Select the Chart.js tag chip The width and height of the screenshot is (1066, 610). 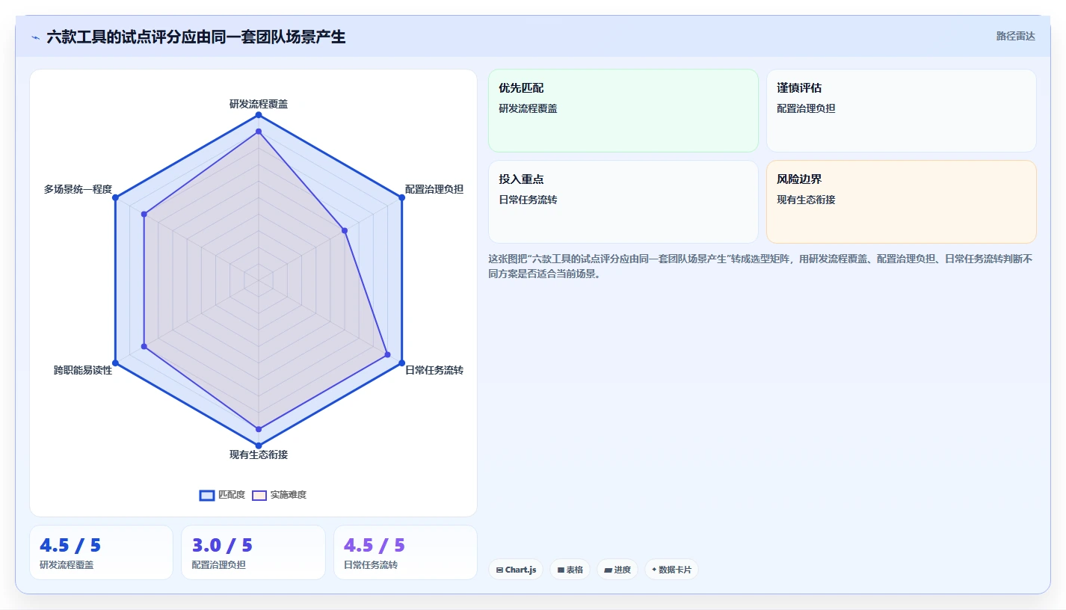516,570
